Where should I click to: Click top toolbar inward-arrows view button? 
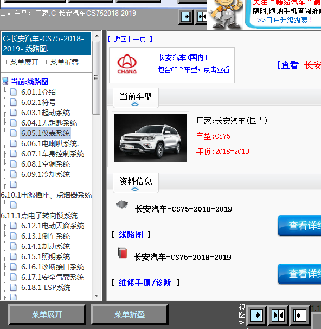(x=202, y=17)
